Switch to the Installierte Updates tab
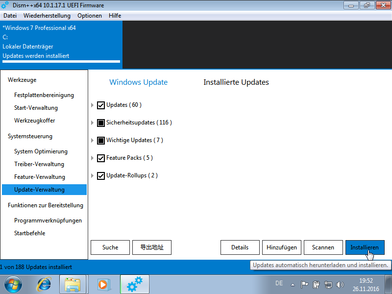The width and height of the screenshot is (392, 294). point(236,82)
